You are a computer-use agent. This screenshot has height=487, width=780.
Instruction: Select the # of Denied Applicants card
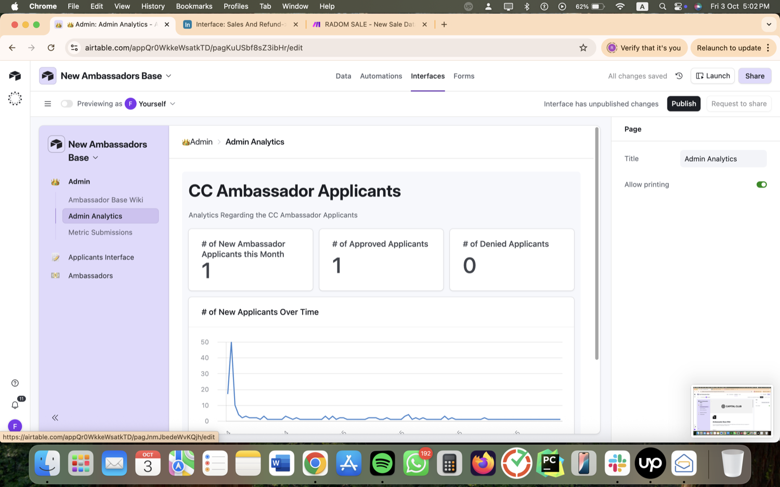click(x=512, y=260)
